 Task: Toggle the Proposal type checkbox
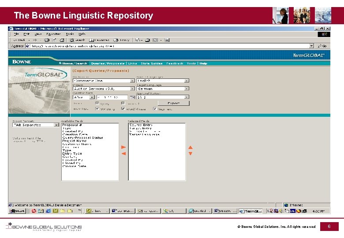(x=123, y=103)
